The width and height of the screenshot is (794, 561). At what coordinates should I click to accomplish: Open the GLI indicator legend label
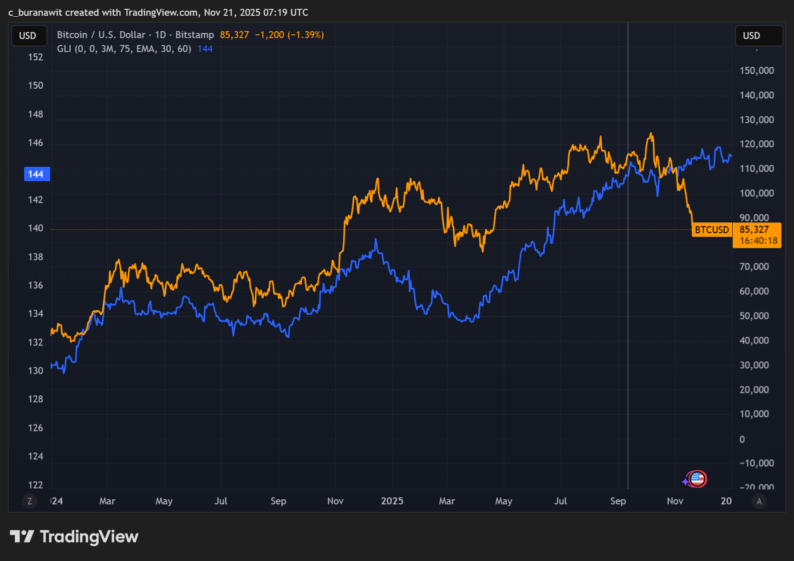click(x=124, y=49)
